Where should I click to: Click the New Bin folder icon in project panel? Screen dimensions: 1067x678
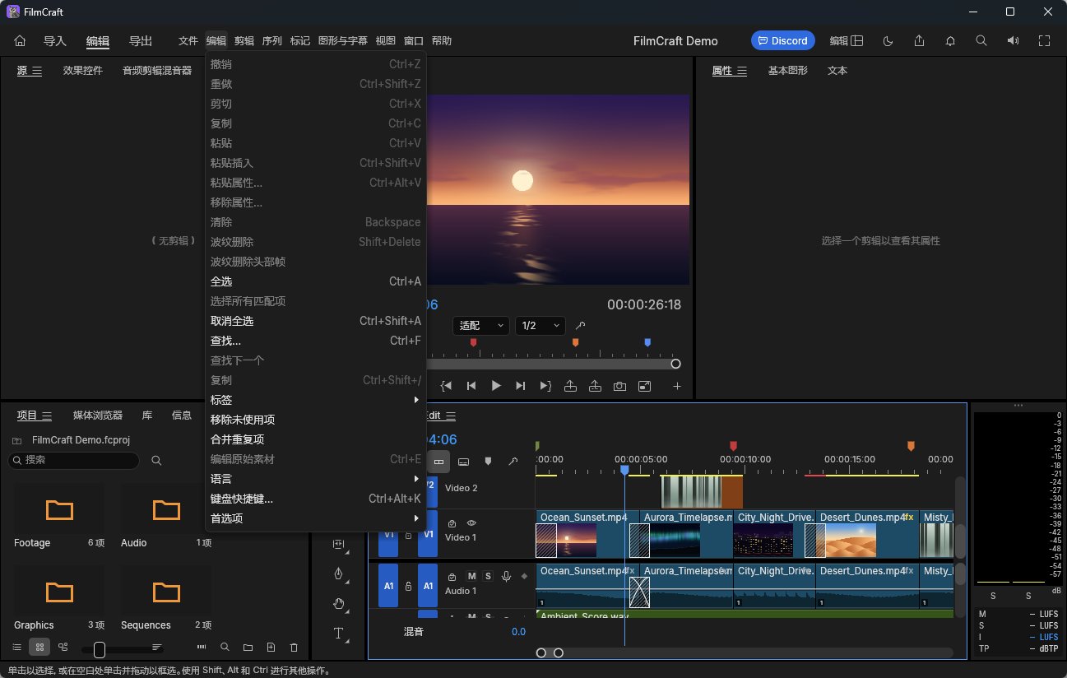click(248, 648)
